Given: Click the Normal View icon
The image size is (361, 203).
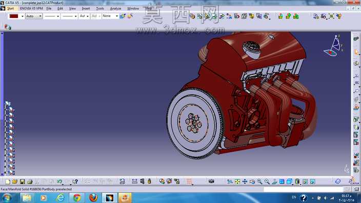Looking at the screenshot, I should tap(274, 181).
